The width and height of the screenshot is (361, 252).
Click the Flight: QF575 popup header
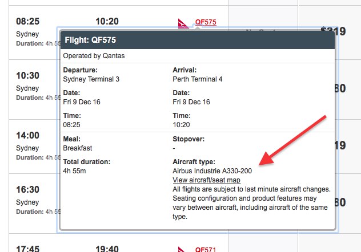(198, 40)
